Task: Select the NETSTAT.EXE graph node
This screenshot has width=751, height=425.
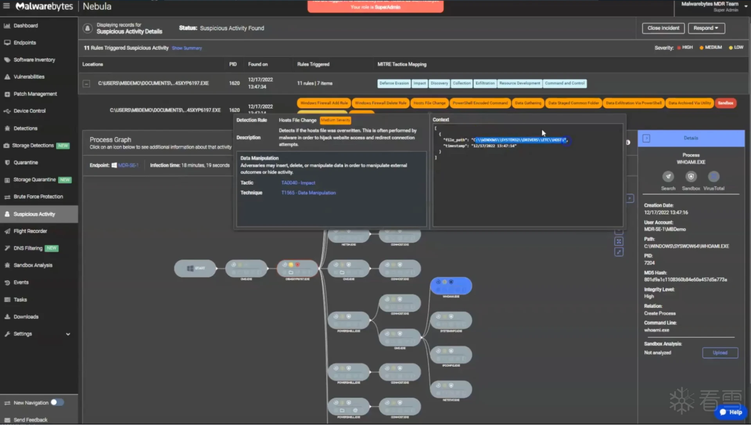Action: click(451, 389)
